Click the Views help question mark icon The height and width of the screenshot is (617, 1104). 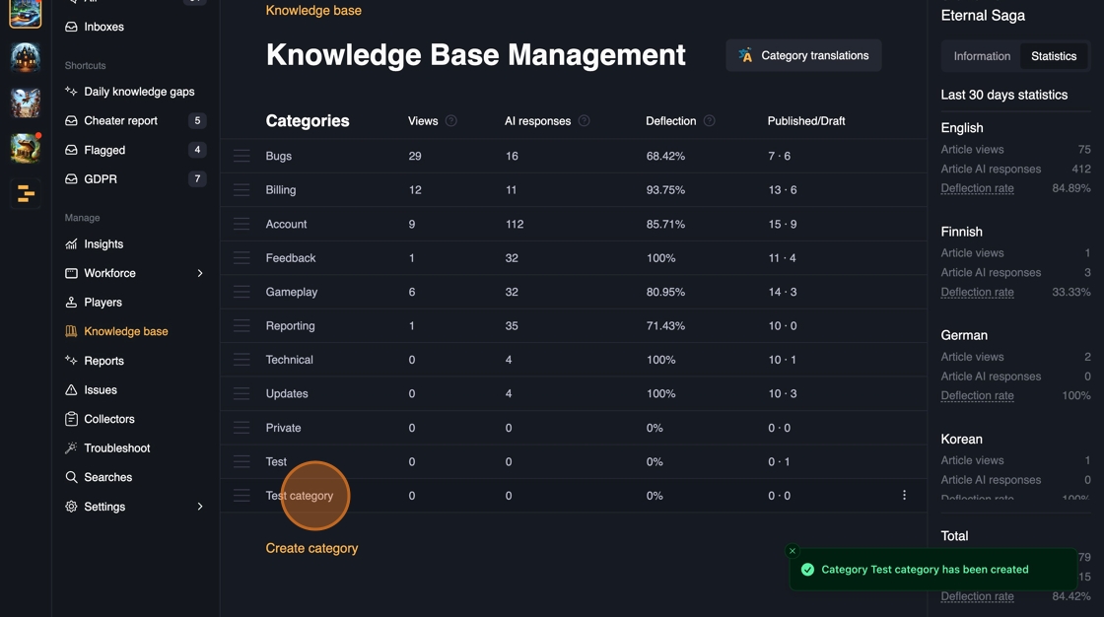point(451,121)
